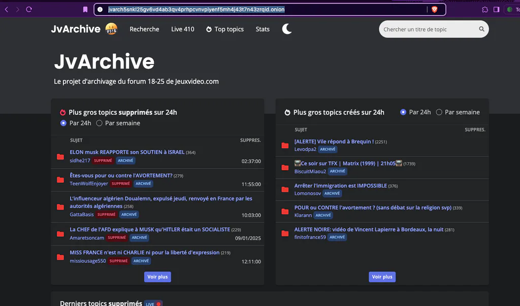Click folder icon beside Doualemn topic
Screen dimensions: 520x306
point(60,207)
